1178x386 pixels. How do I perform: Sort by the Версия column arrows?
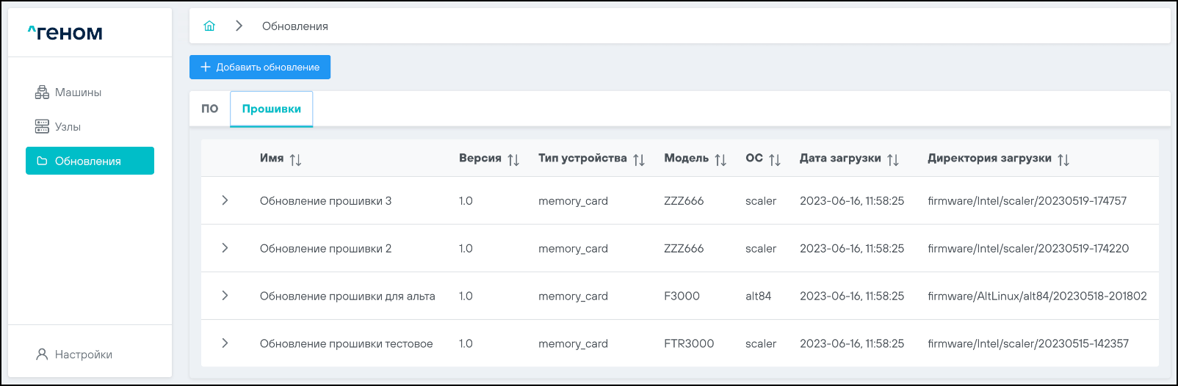513,159
